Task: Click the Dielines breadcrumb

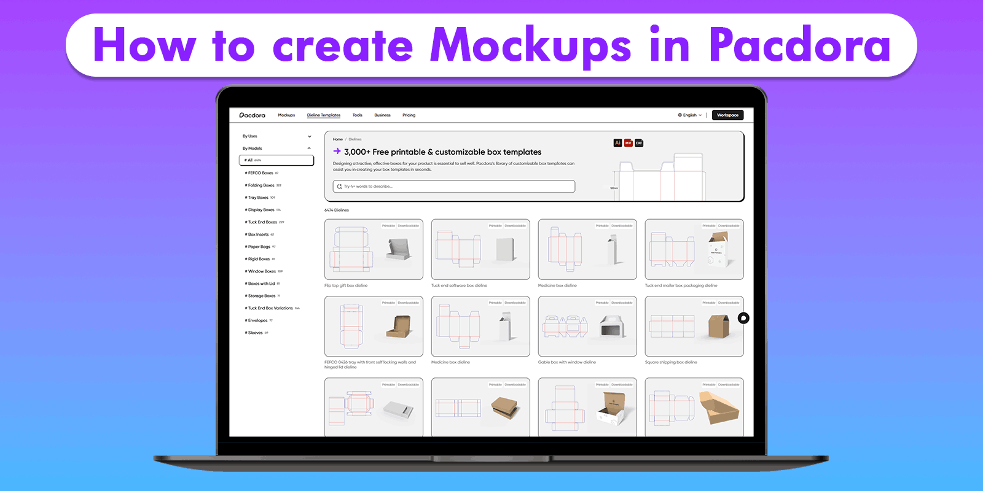Action: click(355, 139)
